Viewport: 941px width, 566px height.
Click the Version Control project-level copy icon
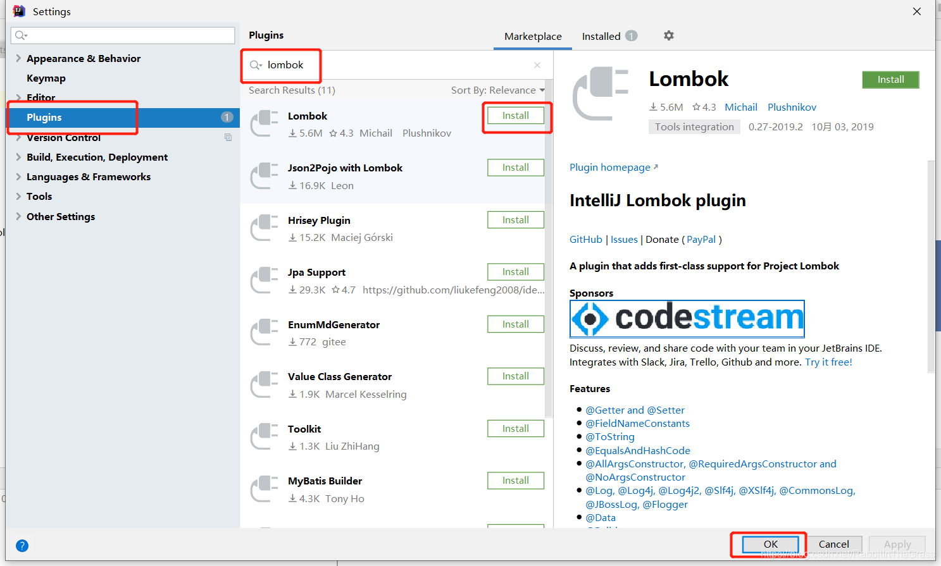[228, 137]
